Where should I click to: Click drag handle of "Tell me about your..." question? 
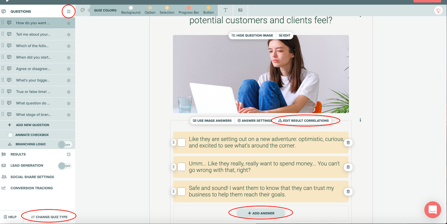3,34
